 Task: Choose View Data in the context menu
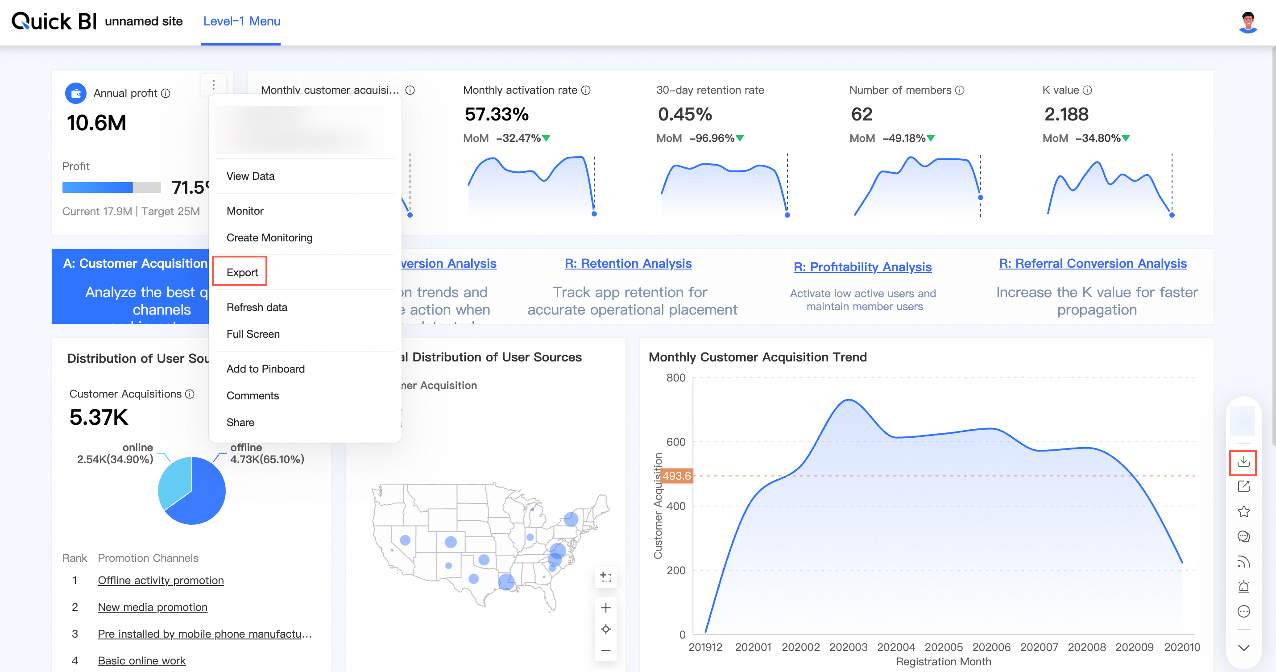pyautogui.click(x=250, y=176)
